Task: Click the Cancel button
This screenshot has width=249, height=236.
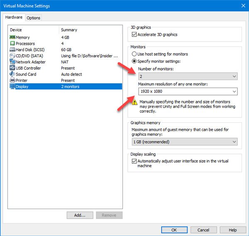Action: (203, 230)
